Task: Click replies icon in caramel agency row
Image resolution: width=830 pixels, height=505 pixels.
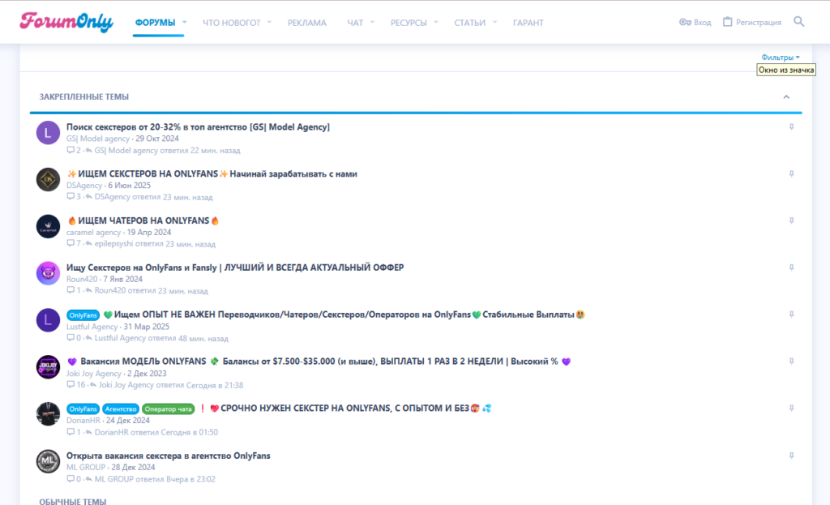Action: click(x=71, y=244)
